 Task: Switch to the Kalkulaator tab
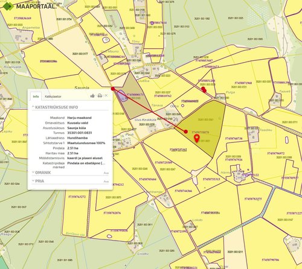[x=53, y=97]
